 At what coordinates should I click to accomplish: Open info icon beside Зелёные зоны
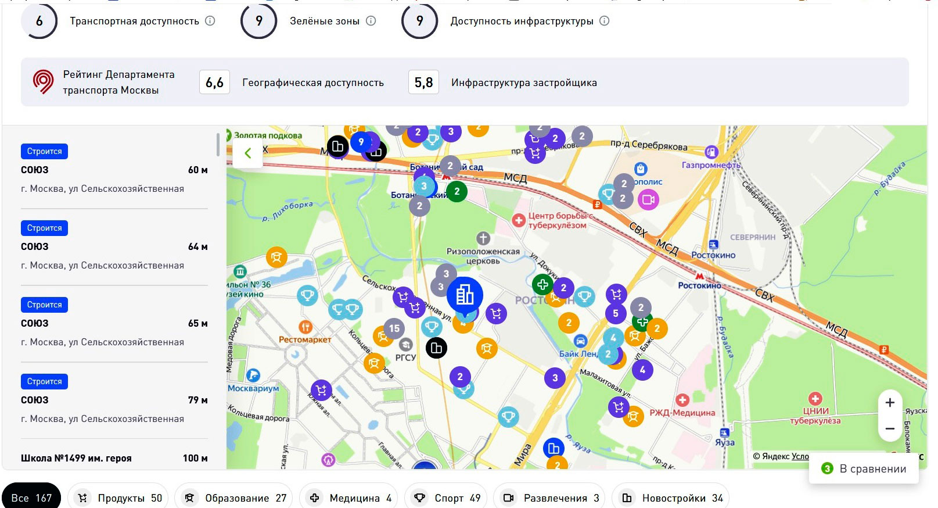(371, 21)
